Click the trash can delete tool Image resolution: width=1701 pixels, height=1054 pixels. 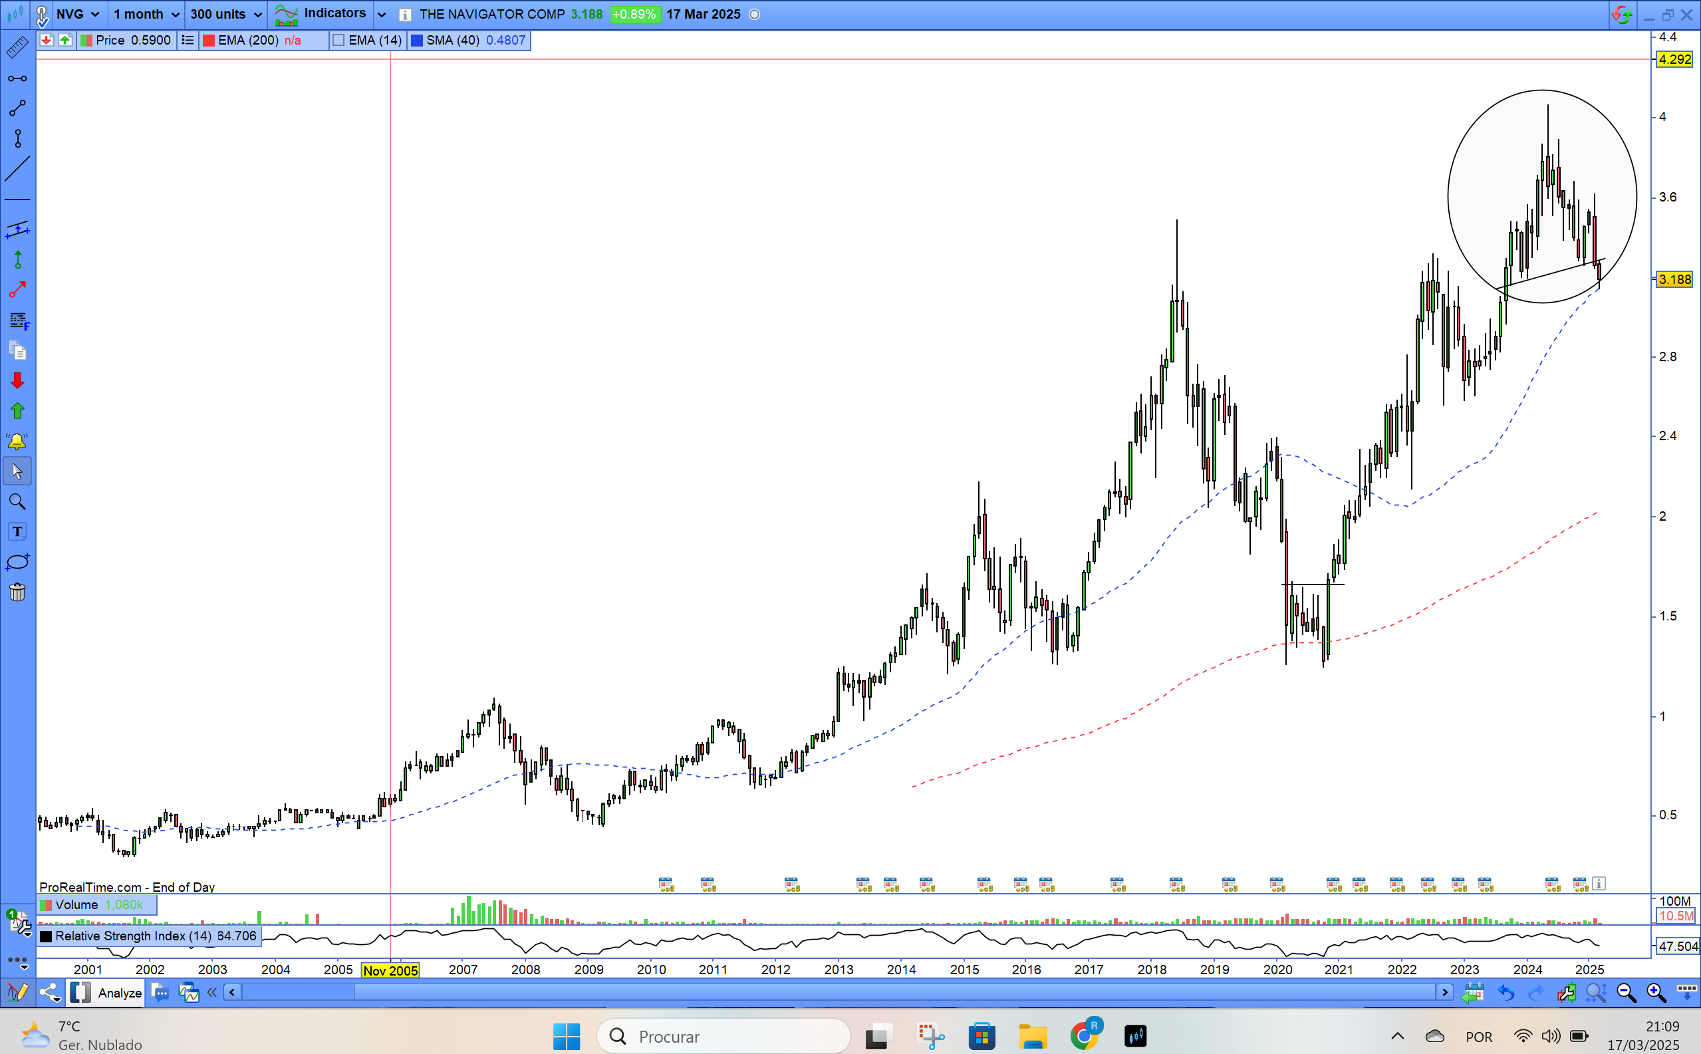coord(17,593)
